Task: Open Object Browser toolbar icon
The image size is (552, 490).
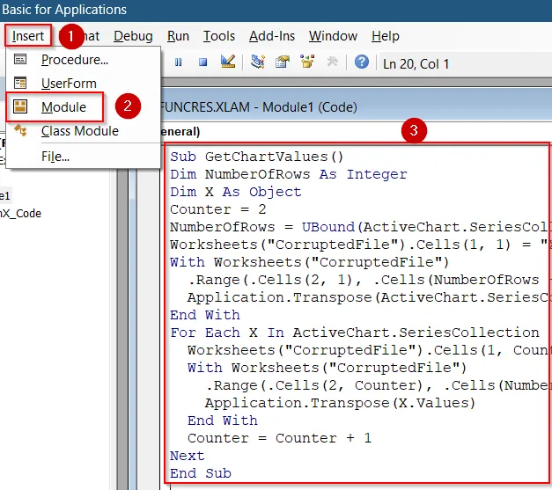Action: tap(307, 62)
